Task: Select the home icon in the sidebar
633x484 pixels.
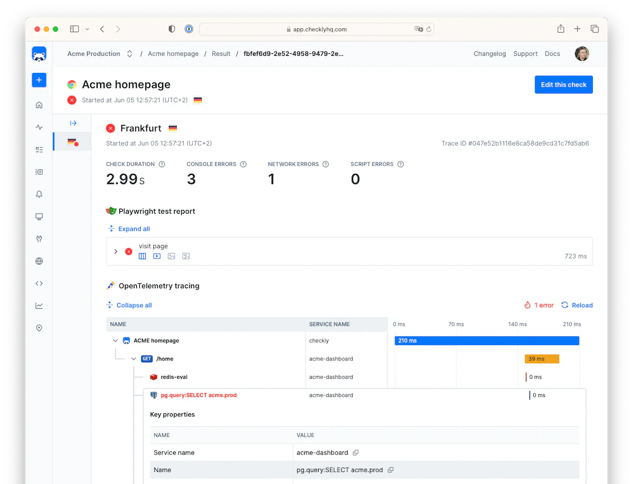Action: [39, 105]
